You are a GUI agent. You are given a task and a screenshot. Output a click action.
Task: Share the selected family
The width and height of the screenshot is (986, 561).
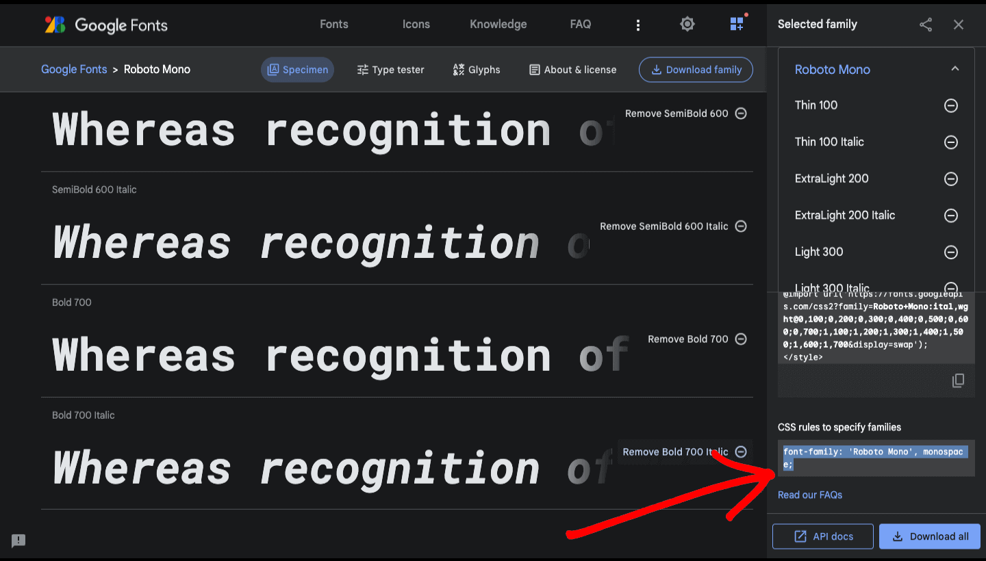[926, 25]
